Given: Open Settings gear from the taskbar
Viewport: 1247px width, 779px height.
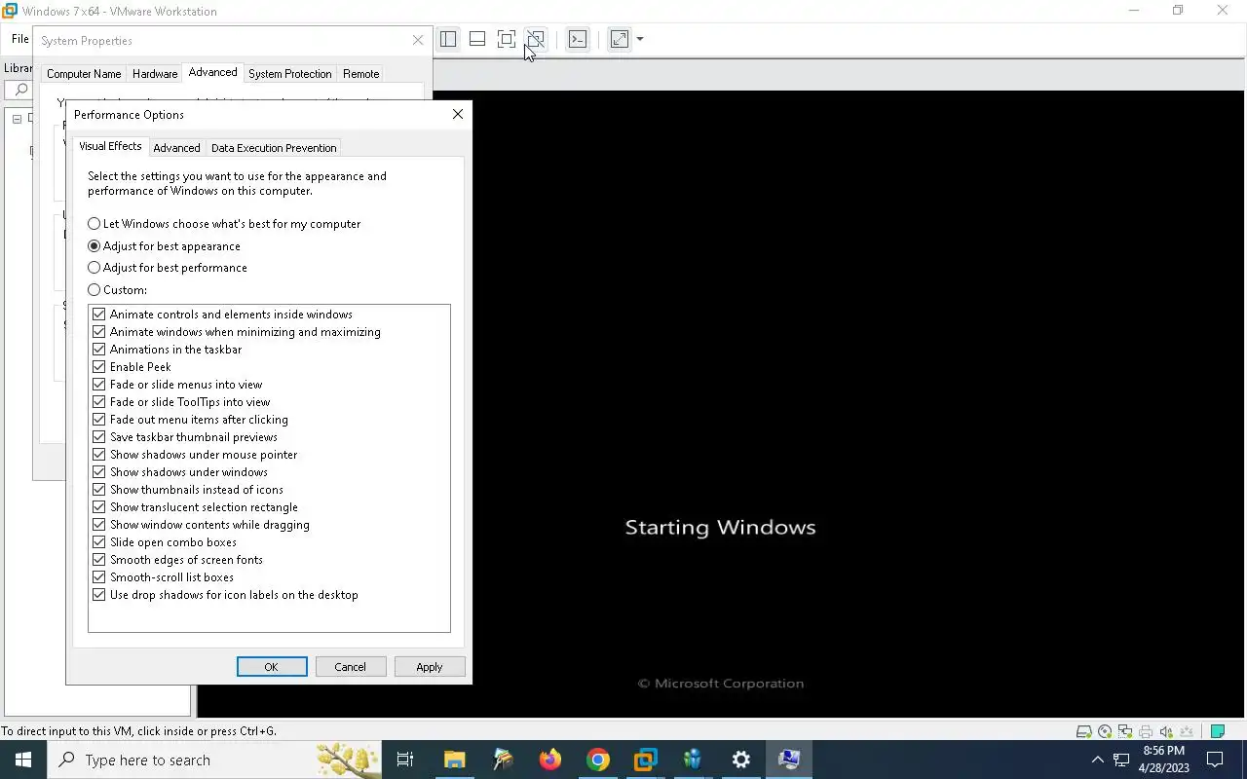Looking at the screenshot, I should coord(741,760).
